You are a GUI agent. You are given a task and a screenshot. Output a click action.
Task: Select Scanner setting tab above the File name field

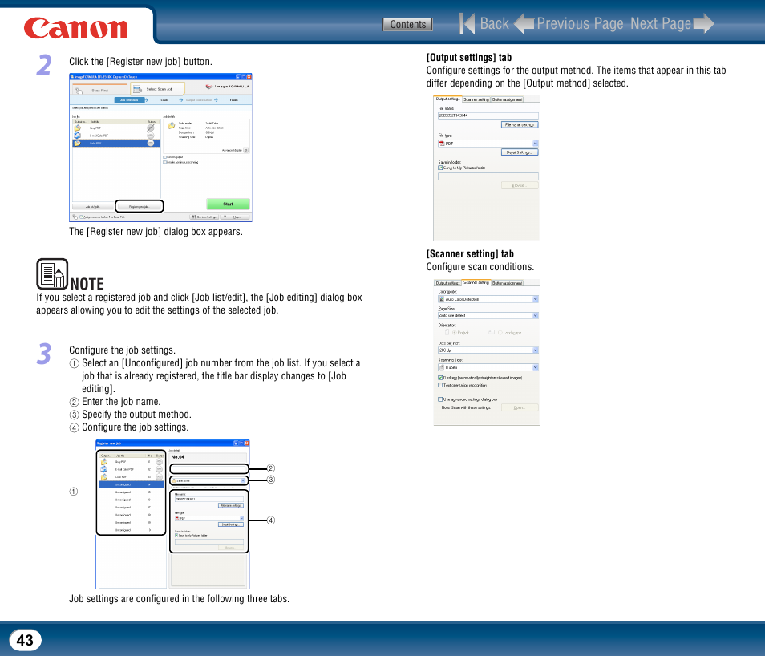[x=476, y=99]
